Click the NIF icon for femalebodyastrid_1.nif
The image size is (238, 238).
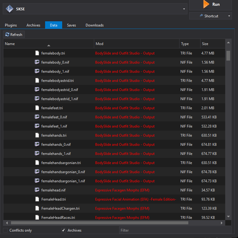[x=37, y=99]
